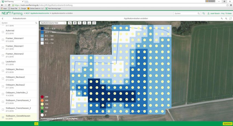Click the Speichern button
Viewport: 233px width, 126px height.
tap(227, 124)
